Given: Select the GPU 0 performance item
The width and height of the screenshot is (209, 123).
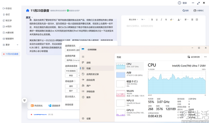Looking at the screenshot, I should click(x=130, y=112).
